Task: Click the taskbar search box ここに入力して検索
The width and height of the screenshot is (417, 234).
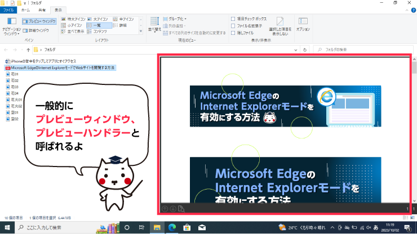Action: point(66,227)
